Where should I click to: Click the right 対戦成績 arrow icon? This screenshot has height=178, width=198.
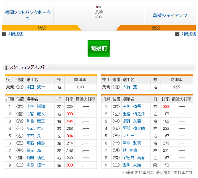(177, 34)
